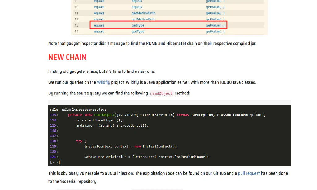The image size is (317, 190).
Task: Select row number 10 in the table
Action: (76, 7)
